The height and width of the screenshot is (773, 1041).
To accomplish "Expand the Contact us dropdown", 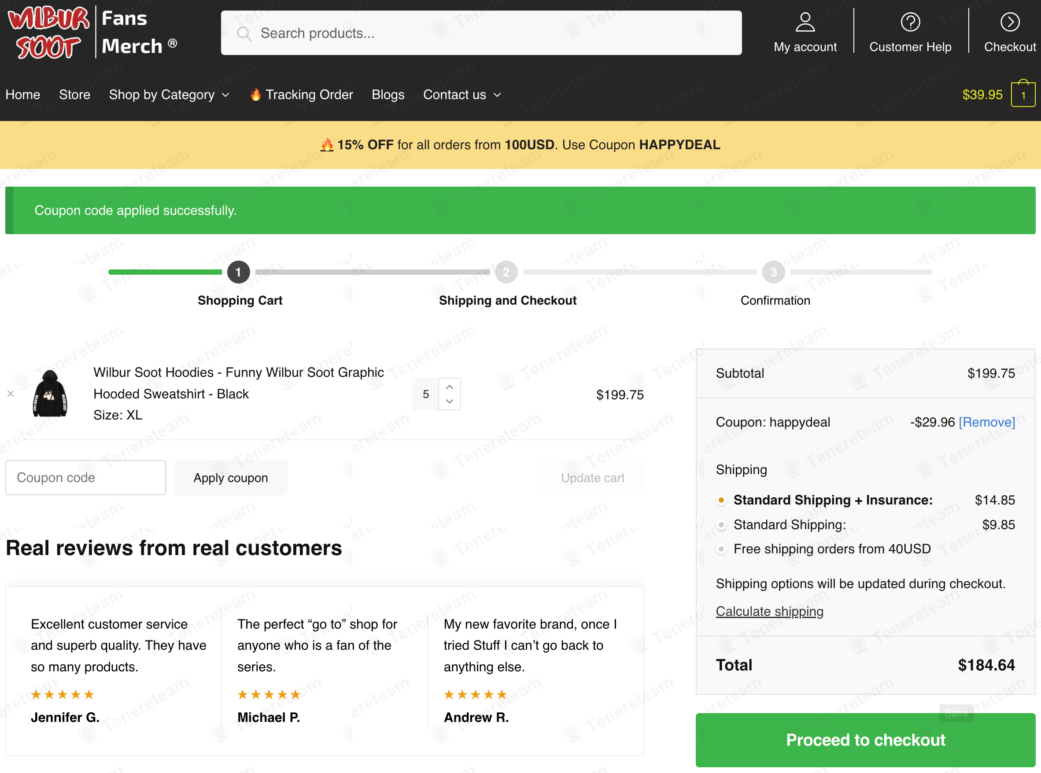I will pyautogui.click(x=462, y=95).
